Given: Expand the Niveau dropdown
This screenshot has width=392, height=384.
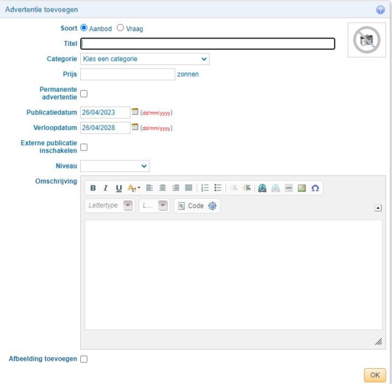Looking at the screenshot, I should tap(115, 166).
